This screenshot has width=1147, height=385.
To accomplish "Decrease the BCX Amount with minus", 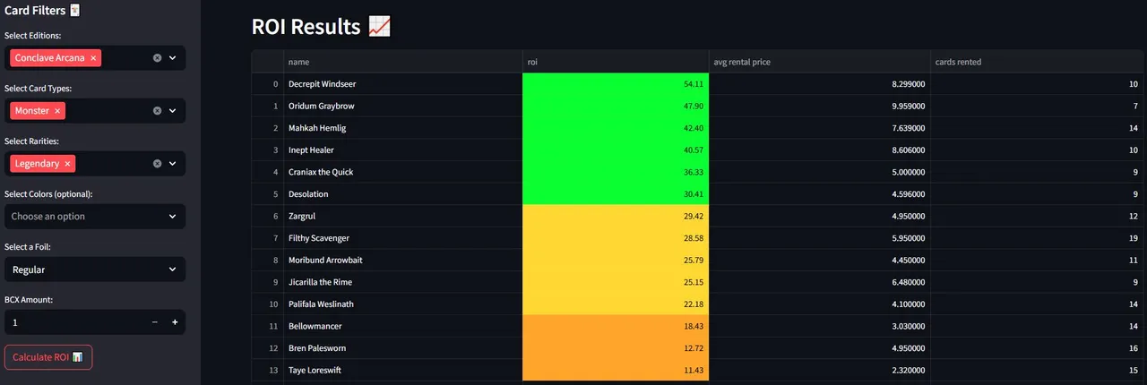I will coord(154,322).
